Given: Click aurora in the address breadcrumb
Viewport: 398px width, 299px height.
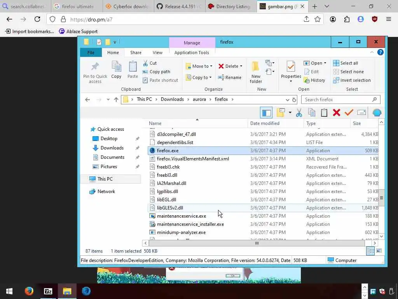Looking at the screenshot, I should [199, 99].
